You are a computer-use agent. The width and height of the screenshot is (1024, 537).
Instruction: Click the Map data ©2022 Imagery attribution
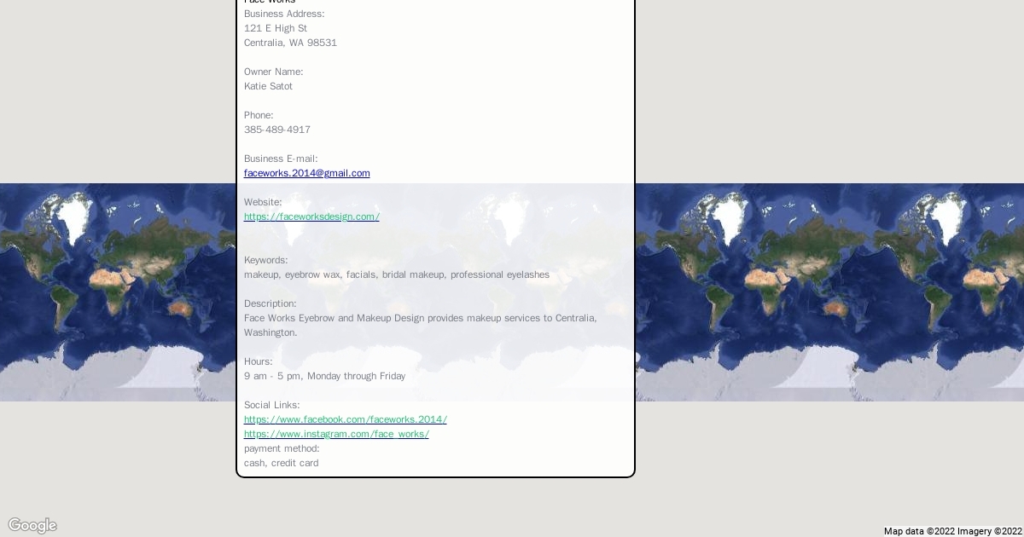(951, 531)
